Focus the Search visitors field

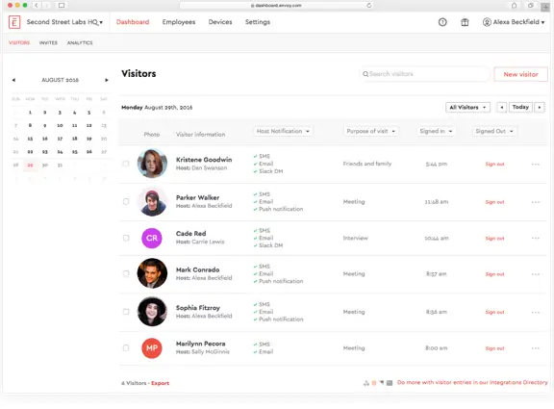coord(426,74)
